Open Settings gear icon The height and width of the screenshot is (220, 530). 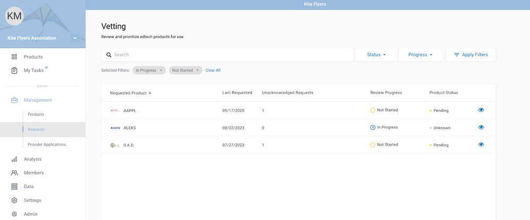(x=14, y=200)
